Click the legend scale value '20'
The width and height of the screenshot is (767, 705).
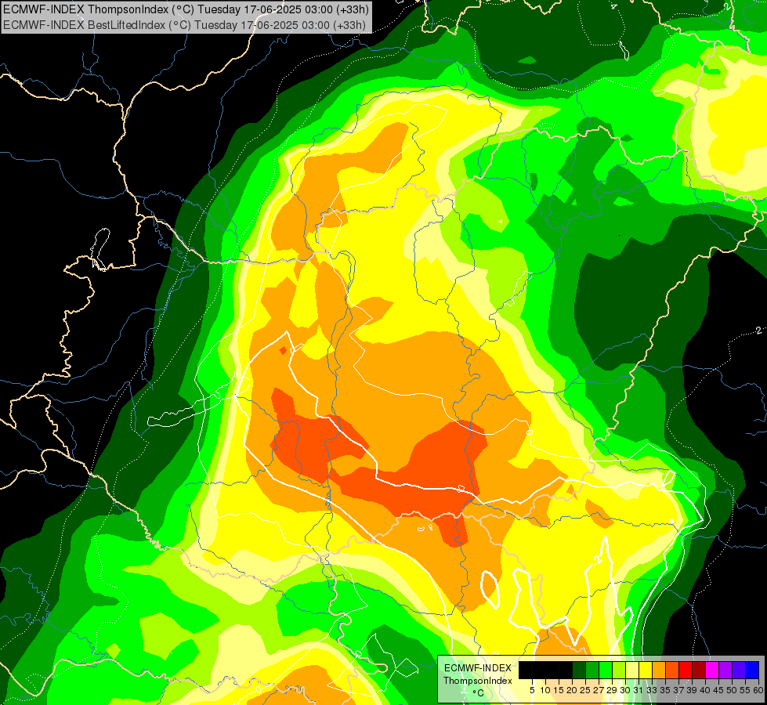point(573,690)
